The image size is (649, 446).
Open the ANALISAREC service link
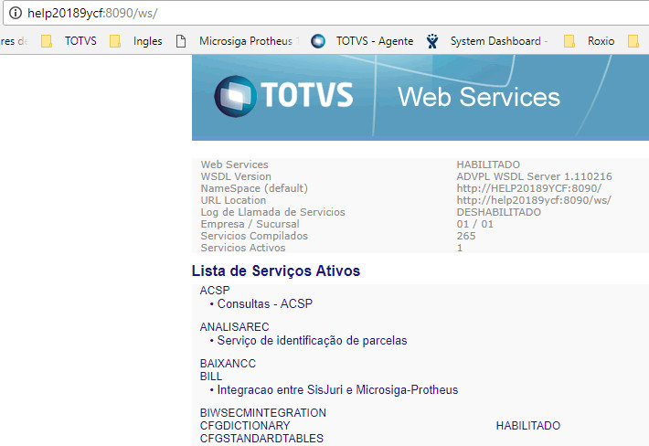click(234, 327)
